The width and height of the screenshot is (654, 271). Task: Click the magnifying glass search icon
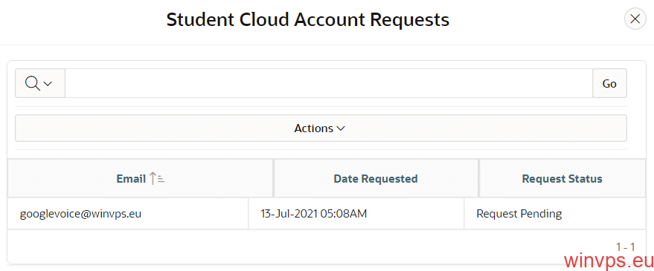pos(33,83)
